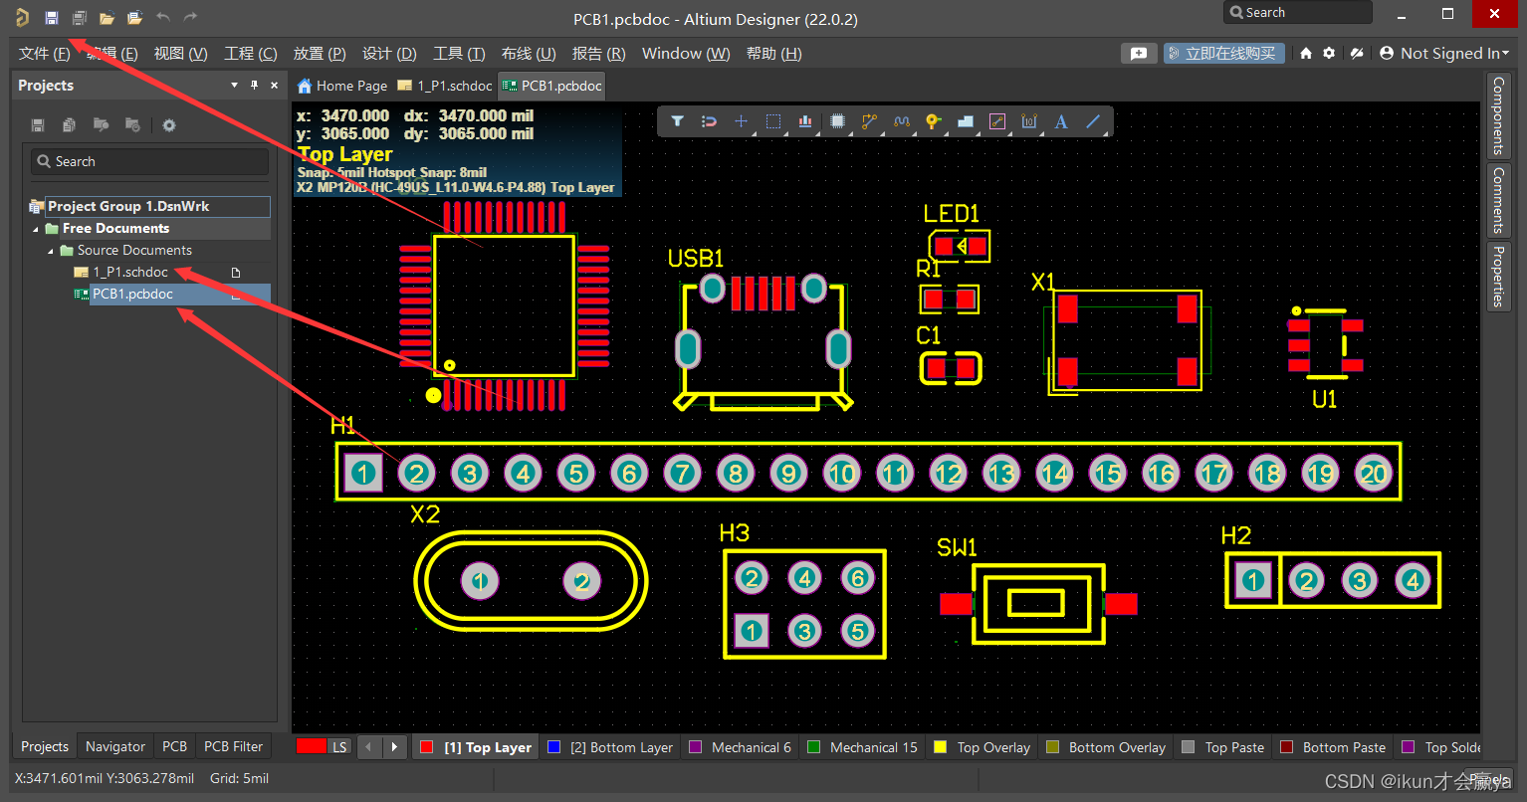Image resolution: width=1527 pixels, height=802 pixels.
Task: Select the Interactive Routing tool
Action: click(x=869, y=120)
